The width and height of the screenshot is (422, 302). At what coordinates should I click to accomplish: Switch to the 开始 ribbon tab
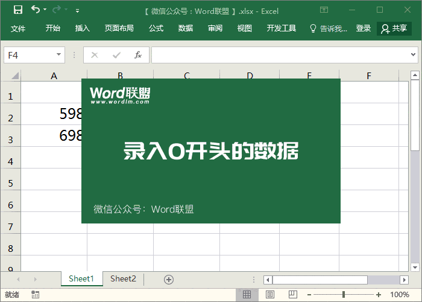[x=53, y=28]
